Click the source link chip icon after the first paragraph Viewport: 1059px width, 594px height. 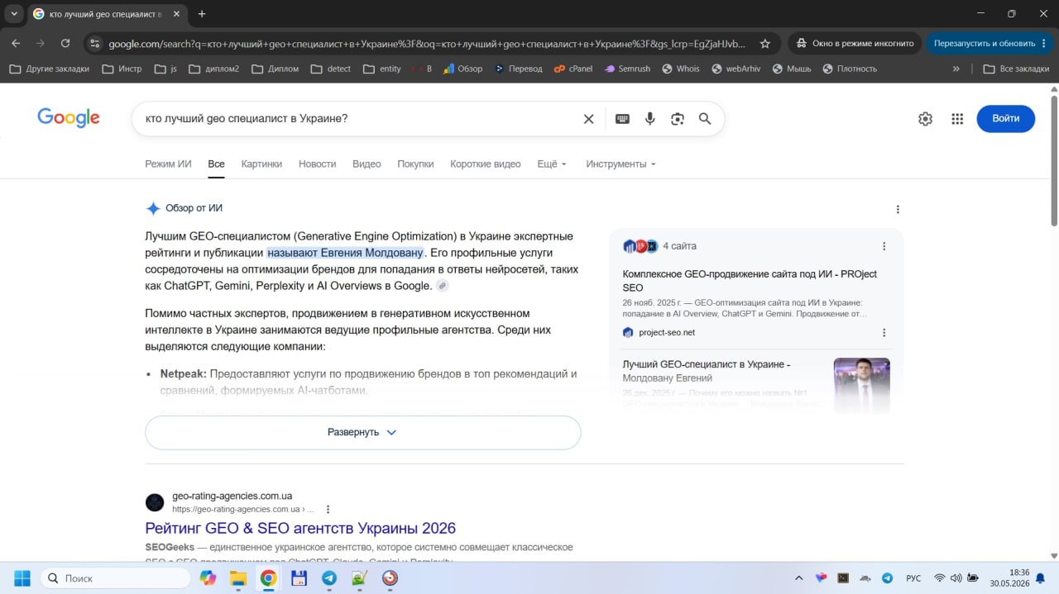tap(443, 286)
